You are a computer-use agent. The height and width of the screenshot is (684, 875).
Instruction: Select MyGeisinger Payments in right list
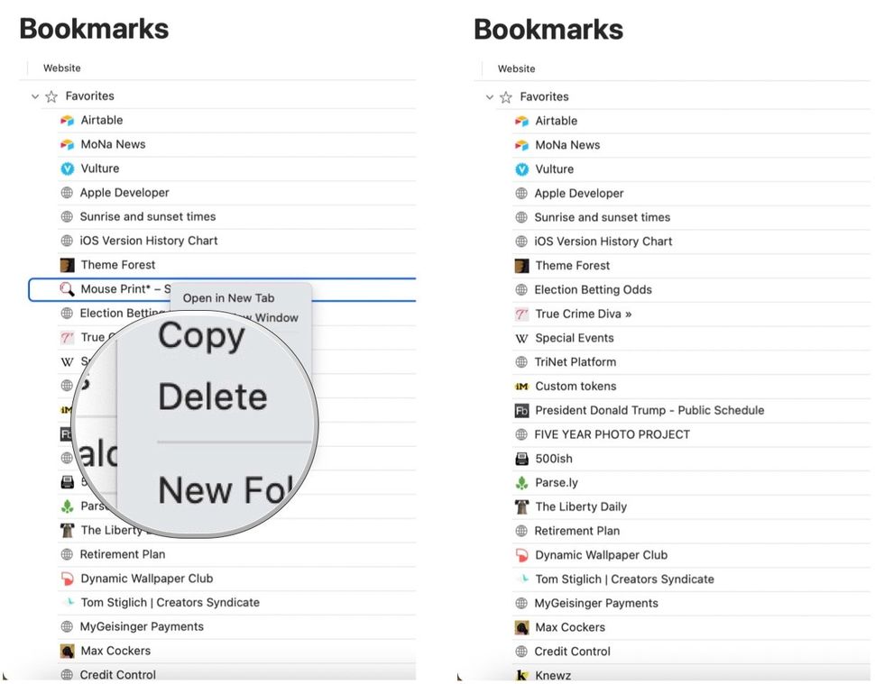(x=596, y=603)
